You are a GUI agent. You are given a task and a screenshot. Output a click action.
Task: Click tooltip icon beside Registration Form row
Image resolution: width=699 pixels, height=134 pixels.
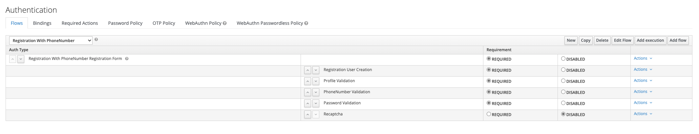127,59
